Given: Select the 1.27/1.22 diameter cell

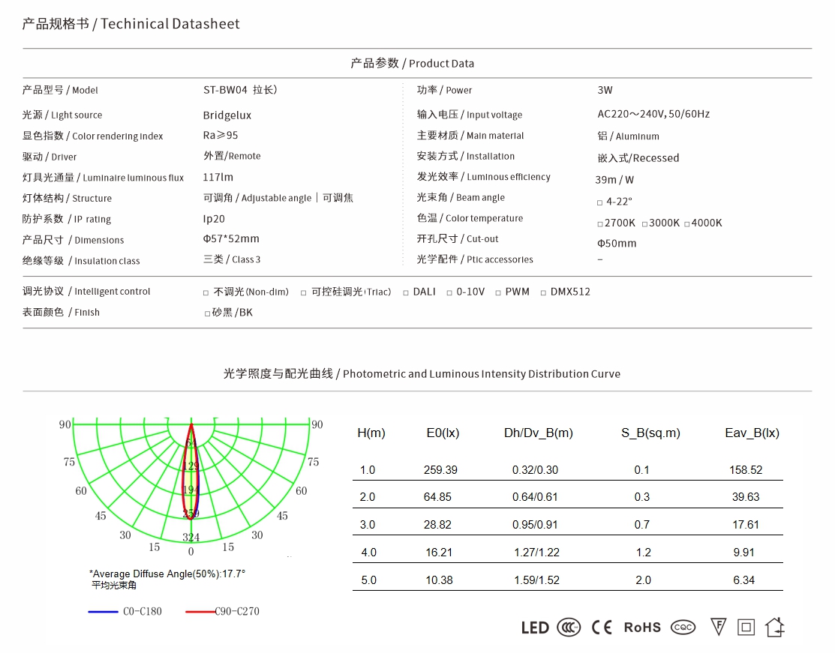Looking at the screenshot, I should (537, 553).
